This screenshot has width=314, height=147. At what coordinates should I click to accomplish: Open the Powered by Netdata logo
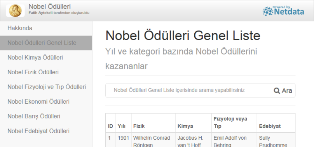pyautogui.click(x=283, y=11)
